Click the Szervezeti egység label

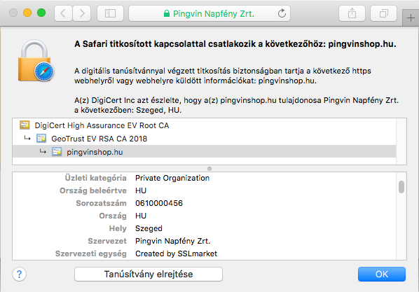(91, 253)
